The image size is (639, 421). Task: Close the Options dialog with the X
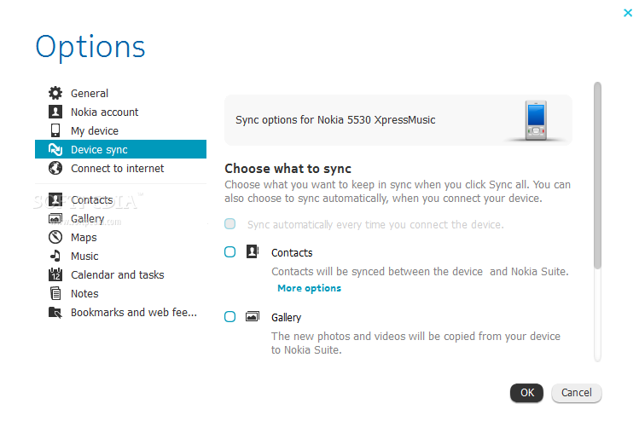tap(628, 13)
